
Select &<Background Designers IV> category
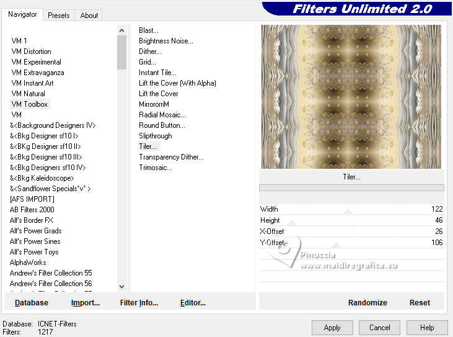click(x=53, y=125)
